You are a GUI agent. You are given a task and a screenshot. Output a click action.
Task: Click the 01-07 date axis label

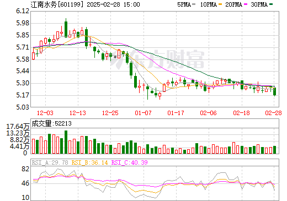click(143, 113)
